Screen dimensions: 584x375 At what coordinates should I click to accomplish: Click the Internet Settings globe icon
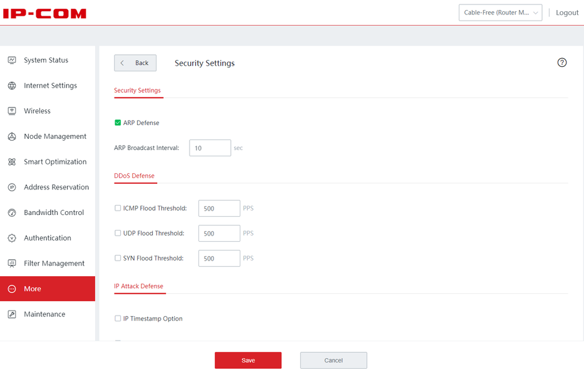coord(11,86)
